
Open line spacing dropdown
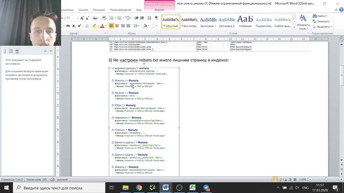[137, 26]
